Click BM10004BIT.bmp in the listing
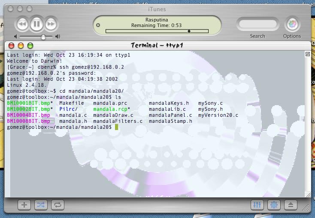Image resolution: width=315 pixels, height=218 pixels. [x=28, y=115]
